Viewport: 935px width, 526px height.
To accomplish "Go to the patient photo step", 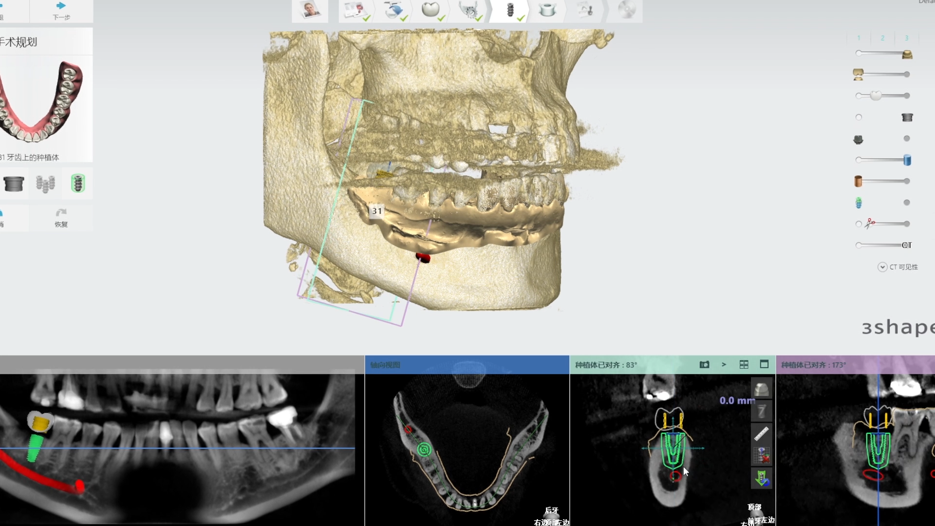I will coord(310,11).
